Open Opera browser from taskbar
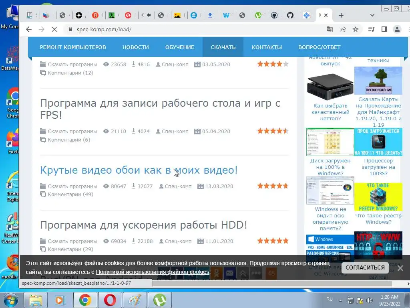The width and height of the screenshot is (410, 308). tap(110, 300)
